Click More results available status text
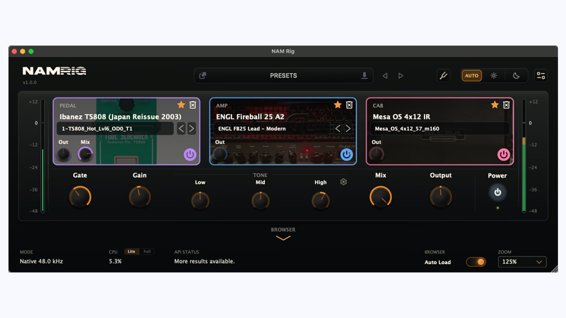 coord(204,261)
